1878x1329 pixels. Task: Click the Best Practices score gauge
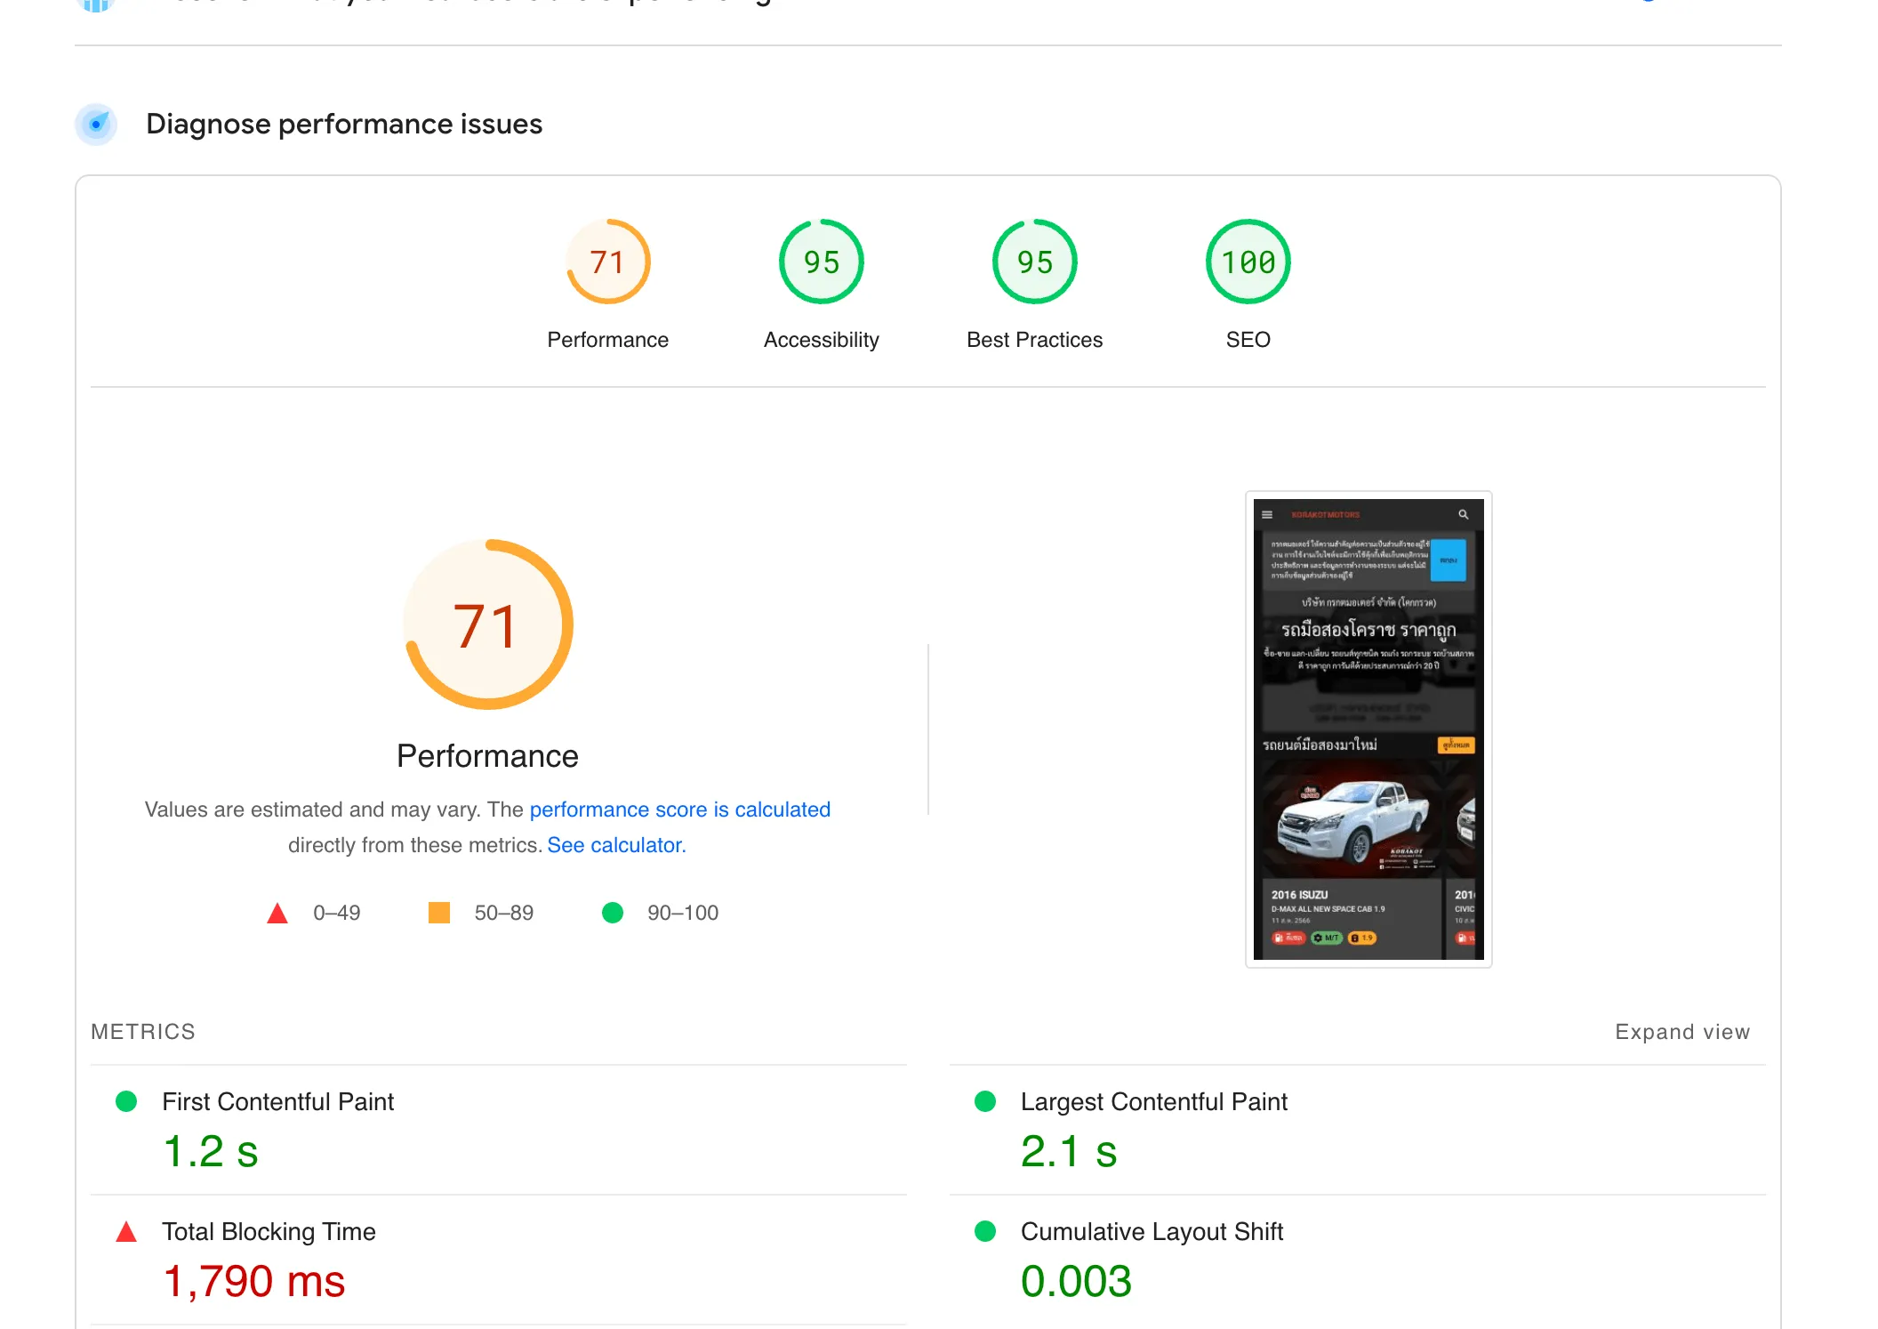coord(1034,262)
